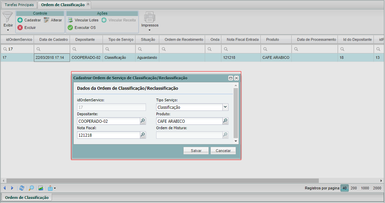385x203 pixels.
Task: Expand the Tipo Serviço dropdown arrow
Action: [x=225, y=107]
